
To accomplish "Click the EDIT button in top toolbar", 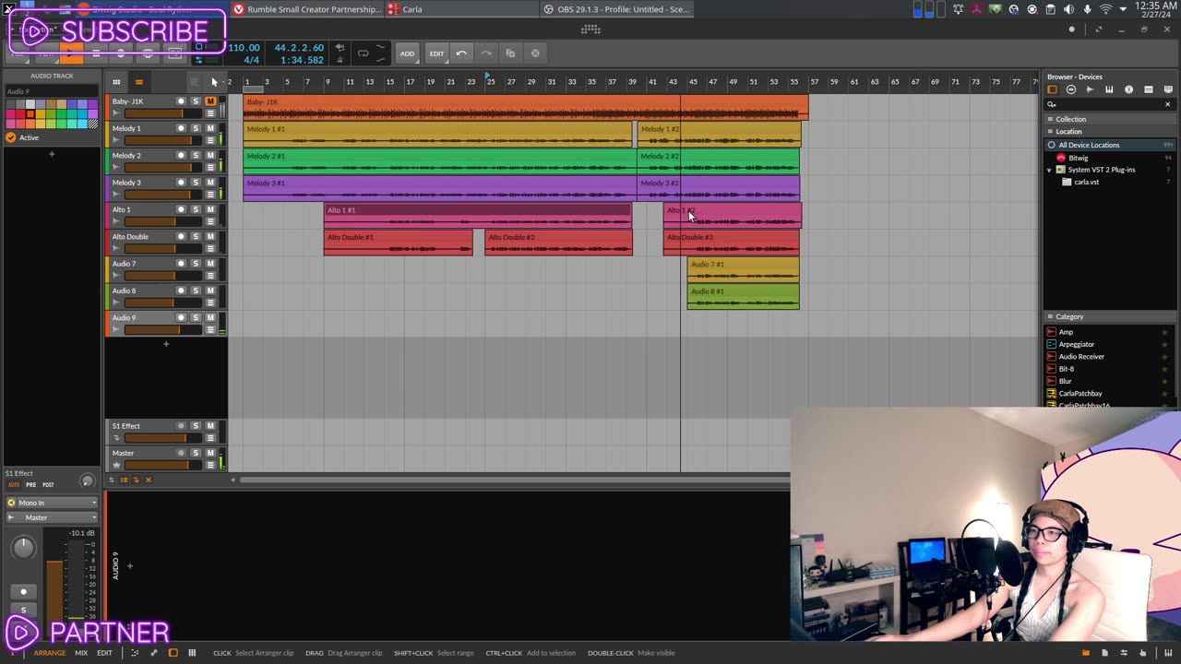I will (436, 53).
